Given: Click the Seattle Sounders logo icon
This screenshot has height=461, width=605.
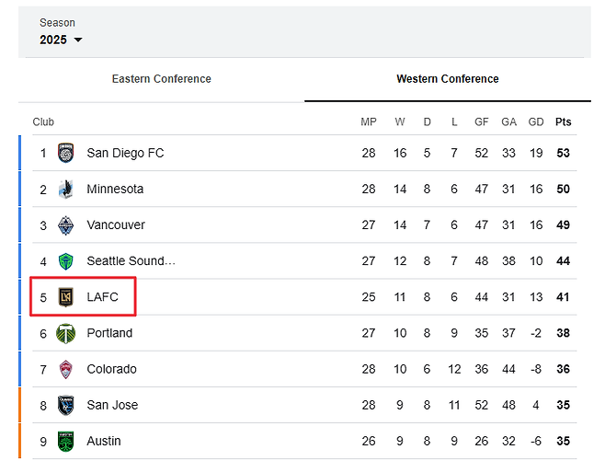Looking at the screenshot, I should 65,261.
